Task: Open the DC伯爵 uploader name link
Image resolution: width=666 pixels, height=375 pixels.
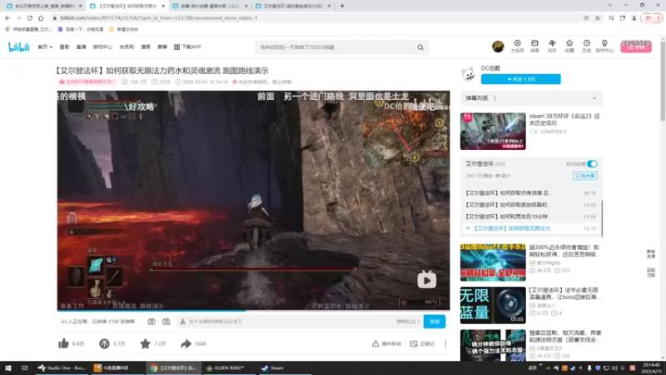Action: 490,68
